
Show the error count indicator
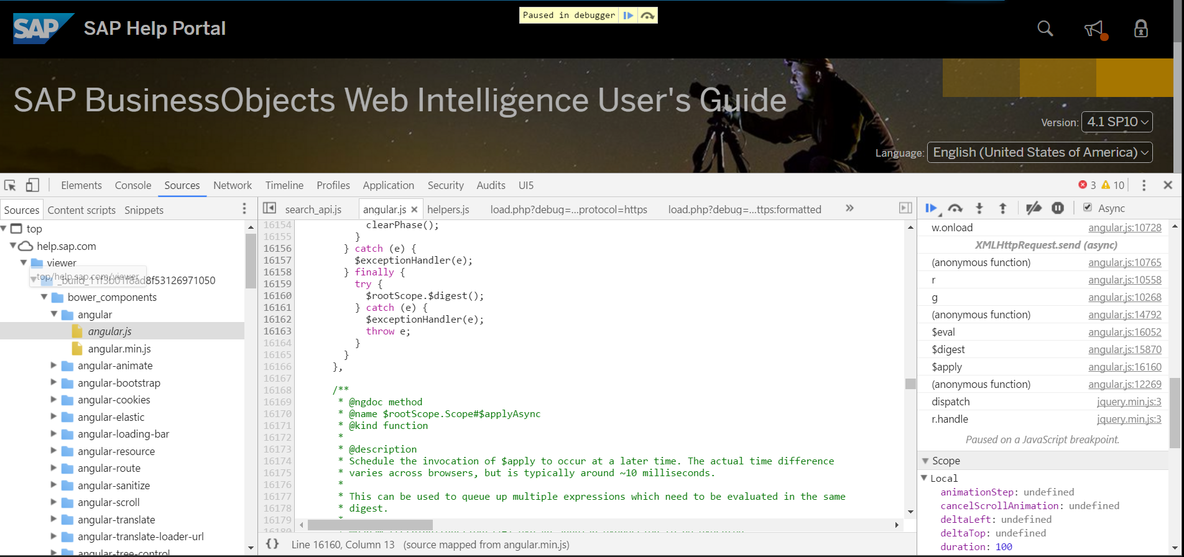pyautogui.click(x=1087, y=185)
